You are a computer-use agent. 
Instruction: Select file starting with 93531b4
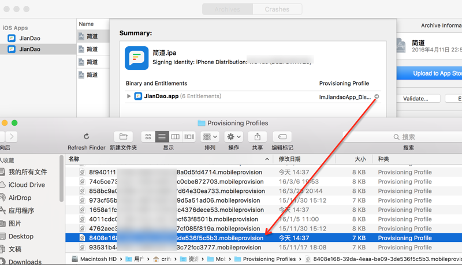click(264, 247)
